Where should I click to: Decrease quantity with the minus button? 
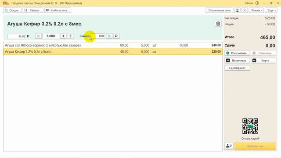coord(38,36)
